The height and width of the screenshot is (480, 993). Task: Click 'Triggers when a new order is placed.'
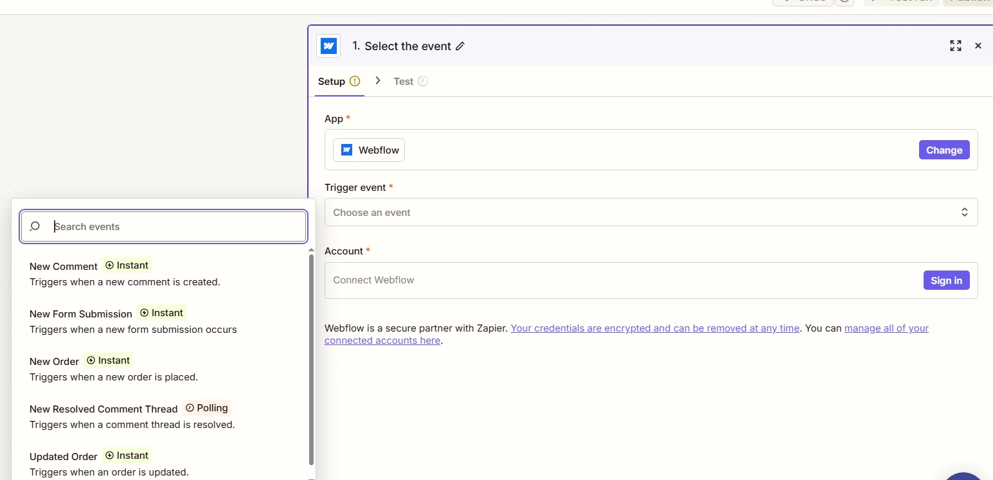[x=114, y=377]
